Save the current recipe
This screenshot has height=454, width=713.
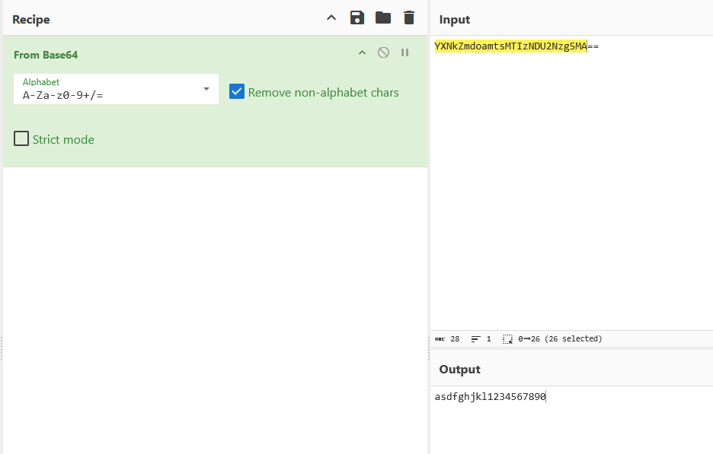[x=357, y=17]
